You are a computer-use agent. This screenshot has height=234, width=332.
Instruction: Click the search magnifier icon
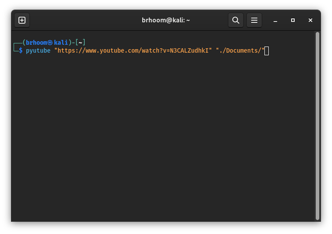click(x=236, y=20)
